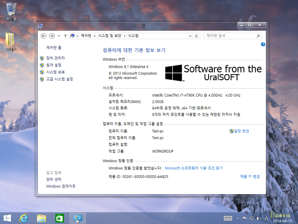Click Windows 8.1 Enterprise K text
The width and height of the screenshot is (298, 224).
pos(129,67)
